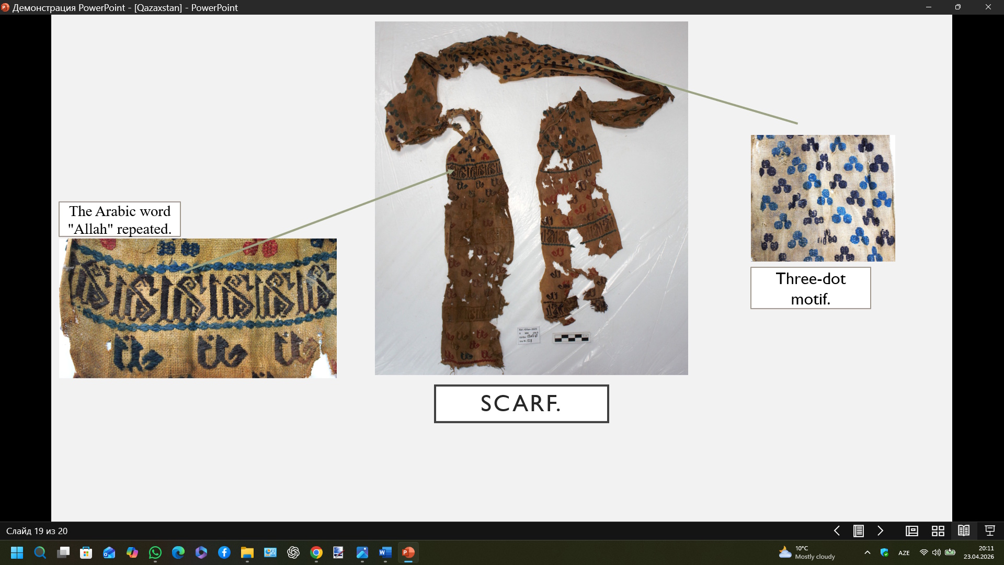The height and width of the screenshot is (565, 1004).
Task: Select the Reading View icon
Action: tap(964, 531)
